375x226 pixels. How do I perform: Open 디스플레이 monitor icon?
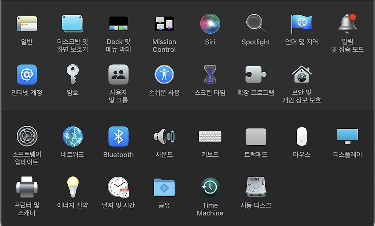[347, 136]
